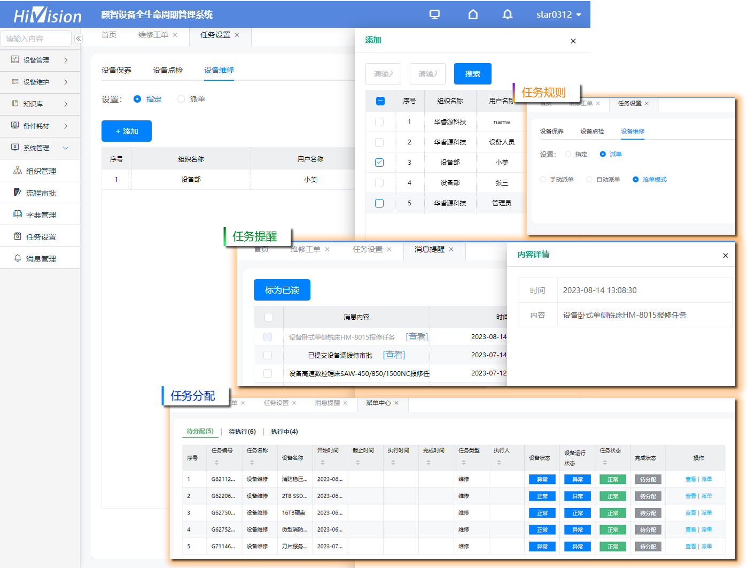This screenshot has height=568, width=748.
Task: Sort by 任务编号 column arrows
Action: pos(216,463)
